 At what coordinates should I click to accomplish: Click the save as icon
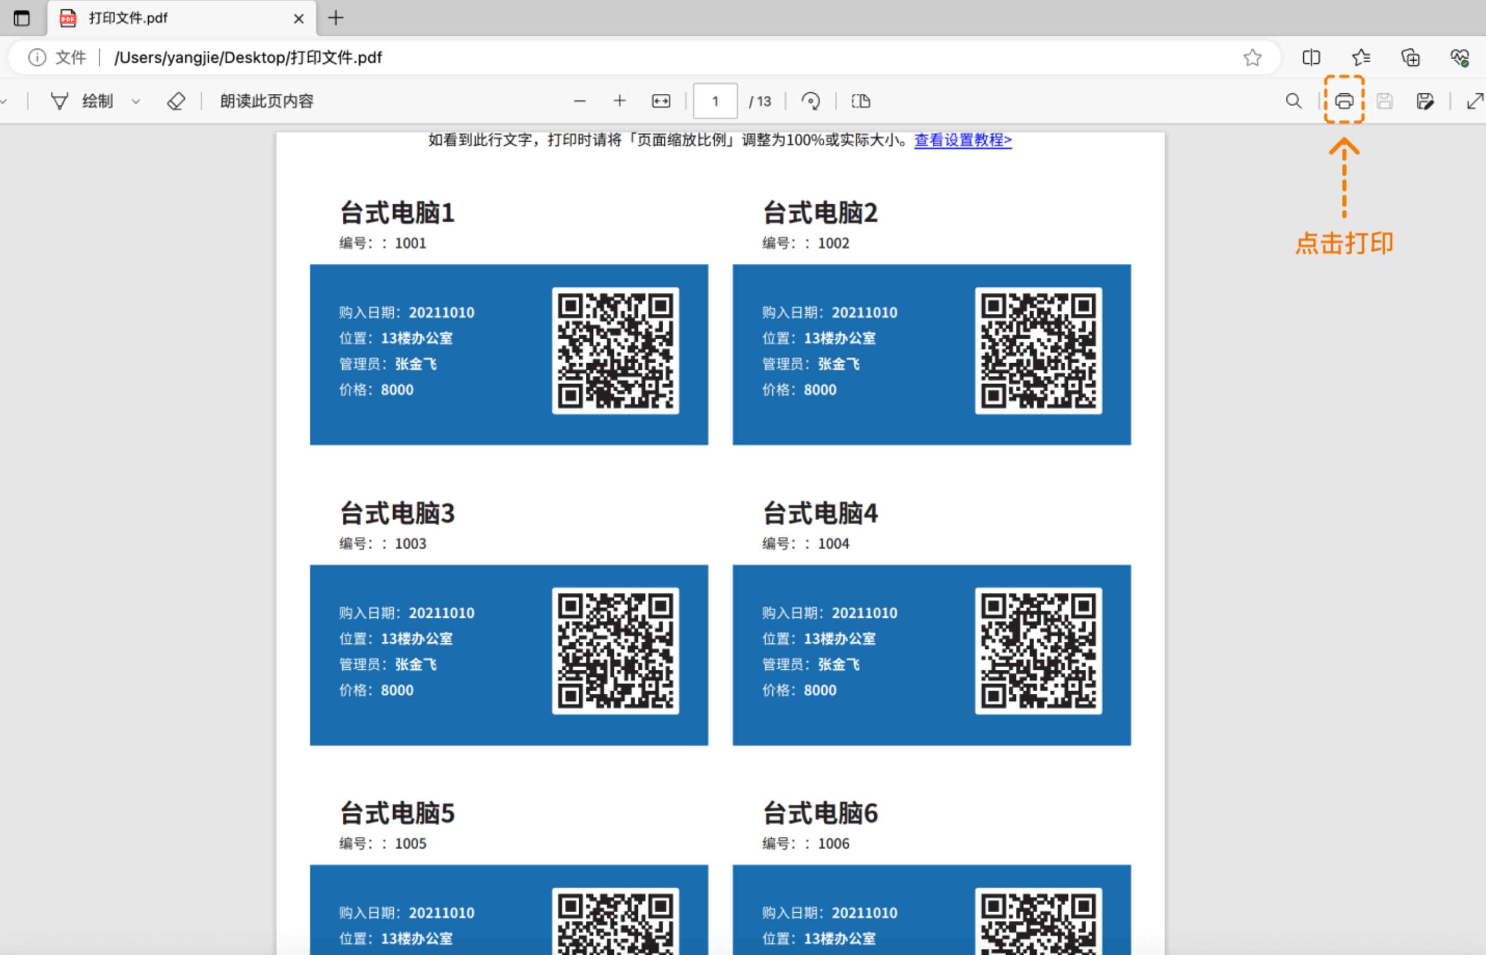click(1425, 101)
